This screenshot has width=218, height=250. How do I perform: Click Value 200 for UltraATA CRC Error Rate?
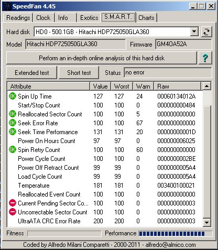98,221
